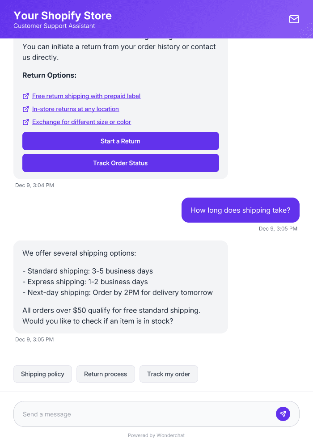Click the Start a Return button
Viewport: 313px width, 447px height.
[x=120, y=141]
